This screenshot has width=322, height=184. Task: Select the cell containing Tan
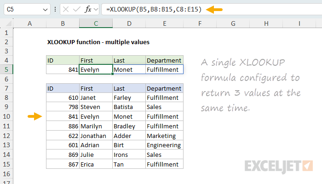pos(129,164)
